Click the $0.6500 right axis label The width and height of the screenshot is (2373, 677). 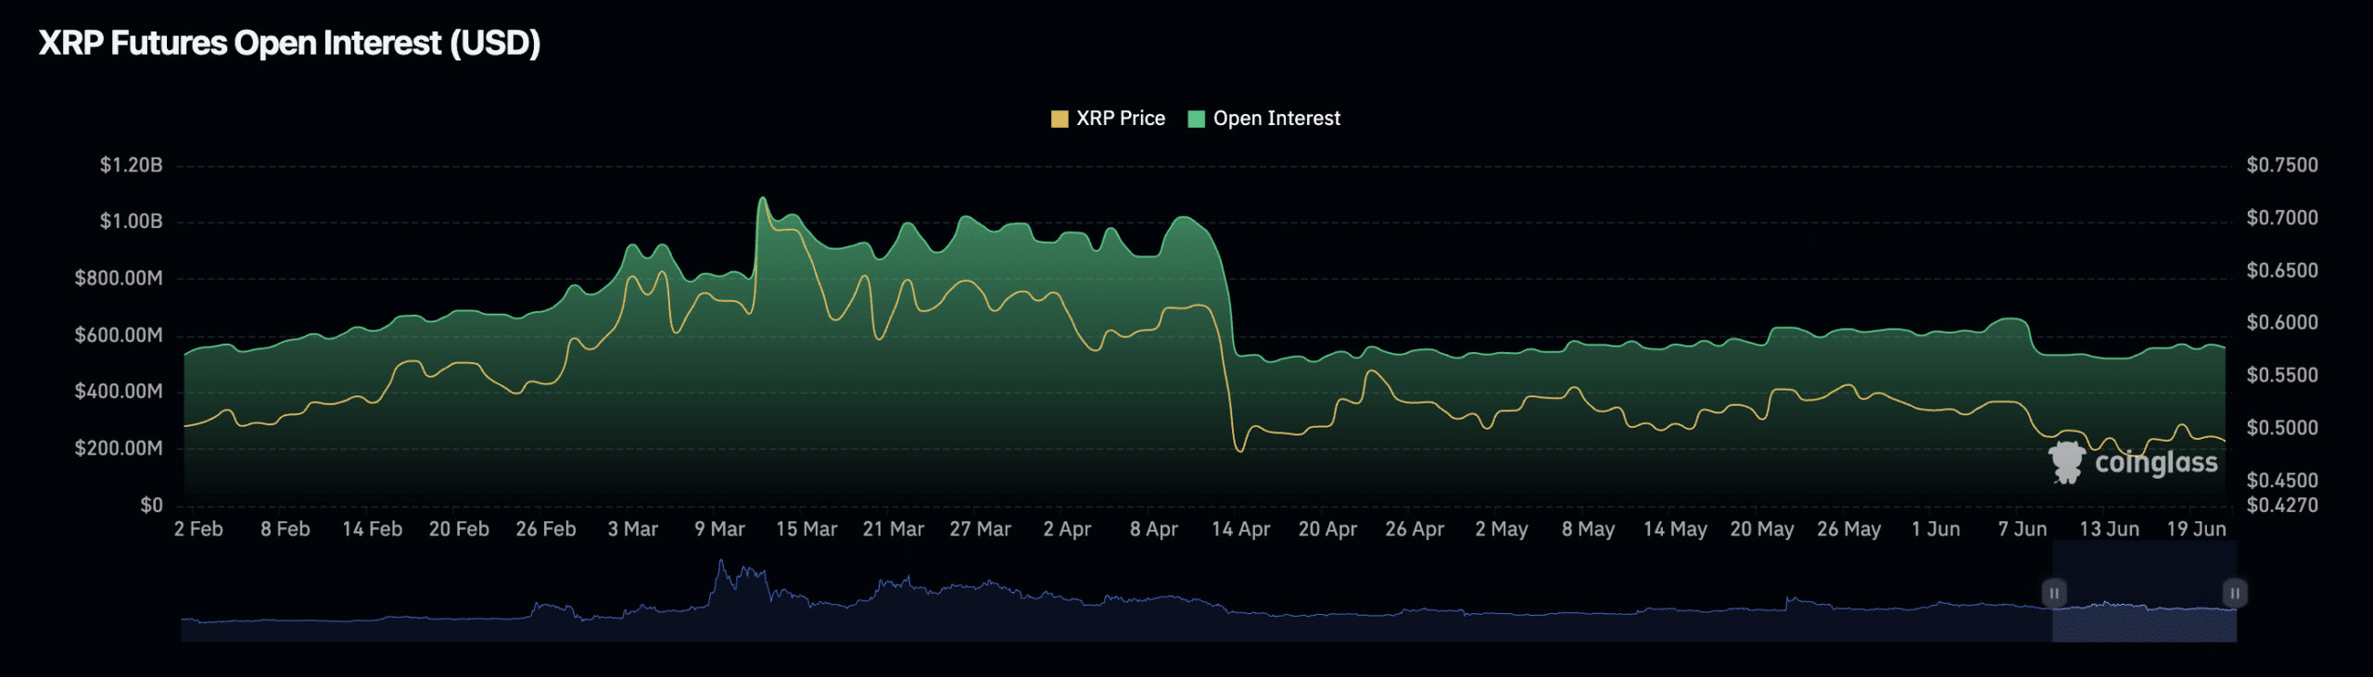(x=2282, y=270)
